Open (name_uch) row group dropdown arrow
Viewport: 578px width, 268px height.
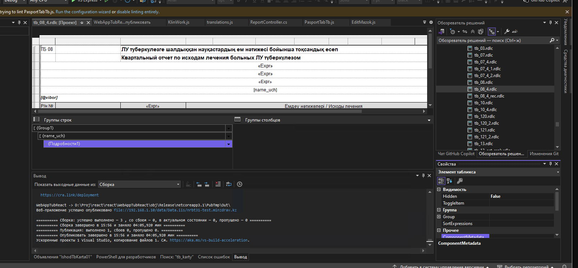pyautogui.click(x=228, y=136)
